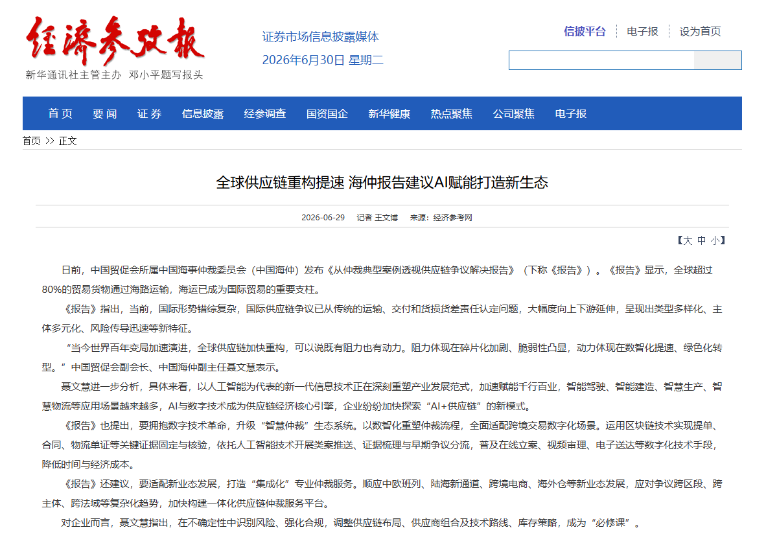Set font size to 中
766x543 pixels.
coord(701,240)
